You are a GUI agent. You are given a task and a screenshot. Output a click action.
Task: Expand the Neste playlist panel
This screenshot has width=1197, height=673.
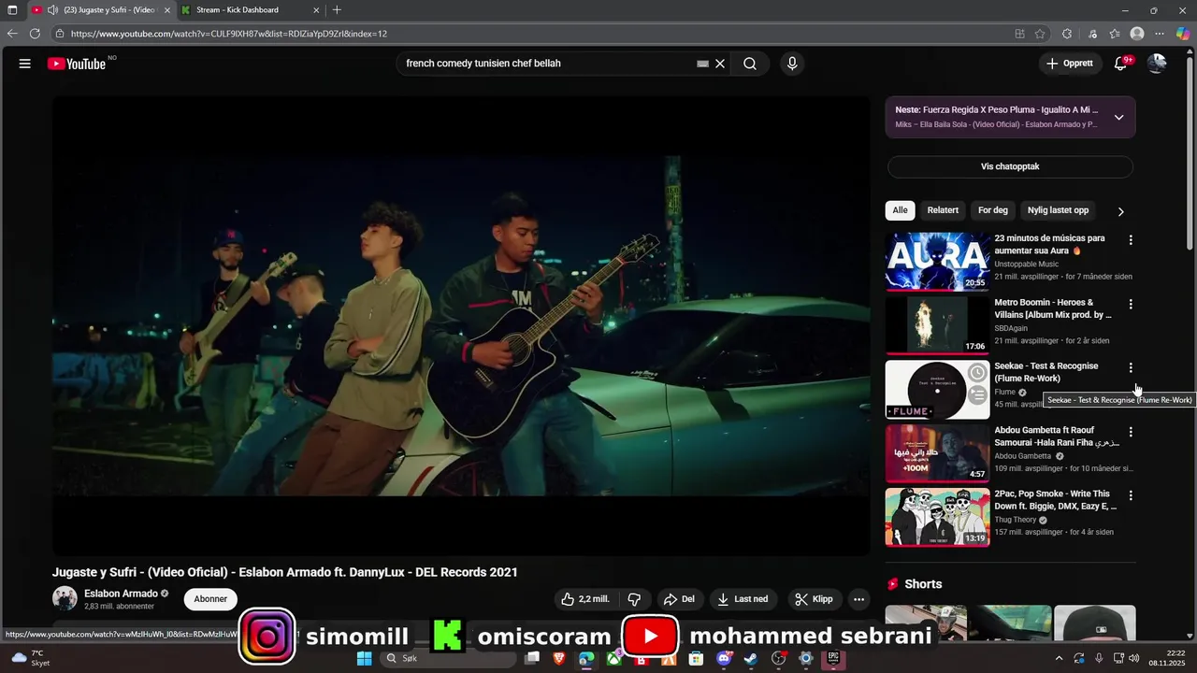1118,118
